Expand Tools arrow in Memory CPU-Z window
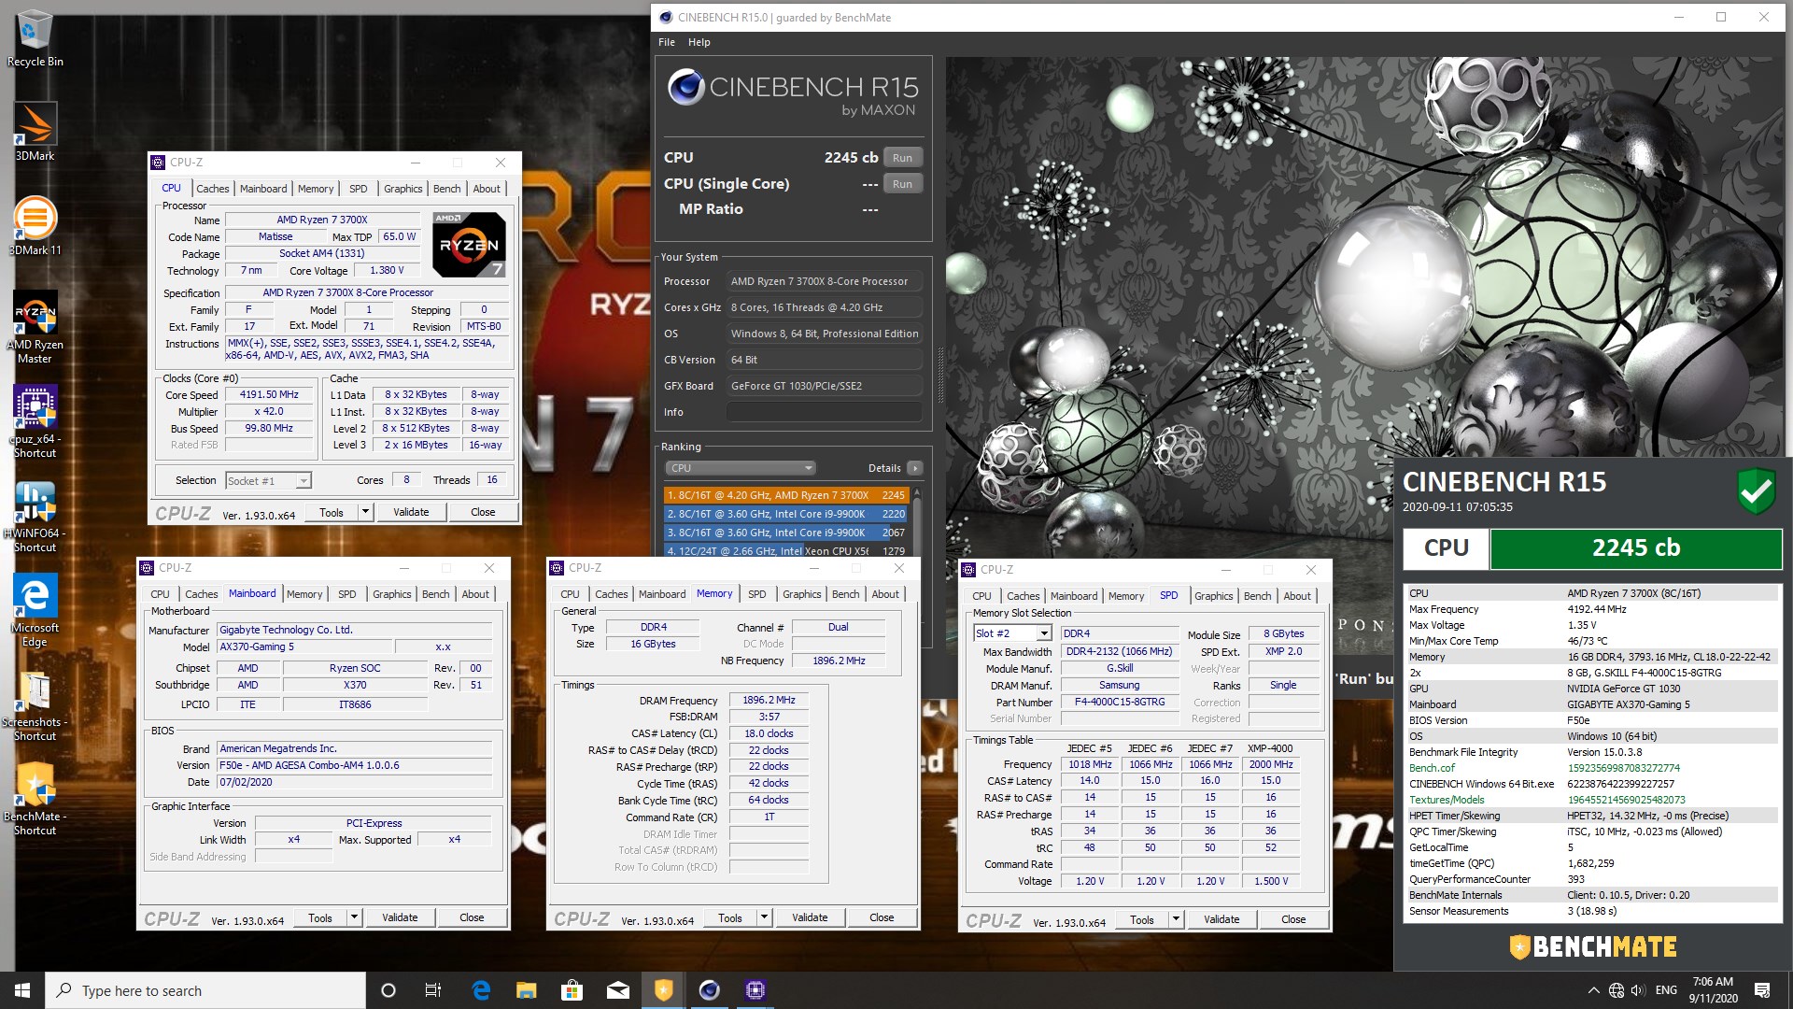1793x1009 pixels. click(x=764, y=917)
